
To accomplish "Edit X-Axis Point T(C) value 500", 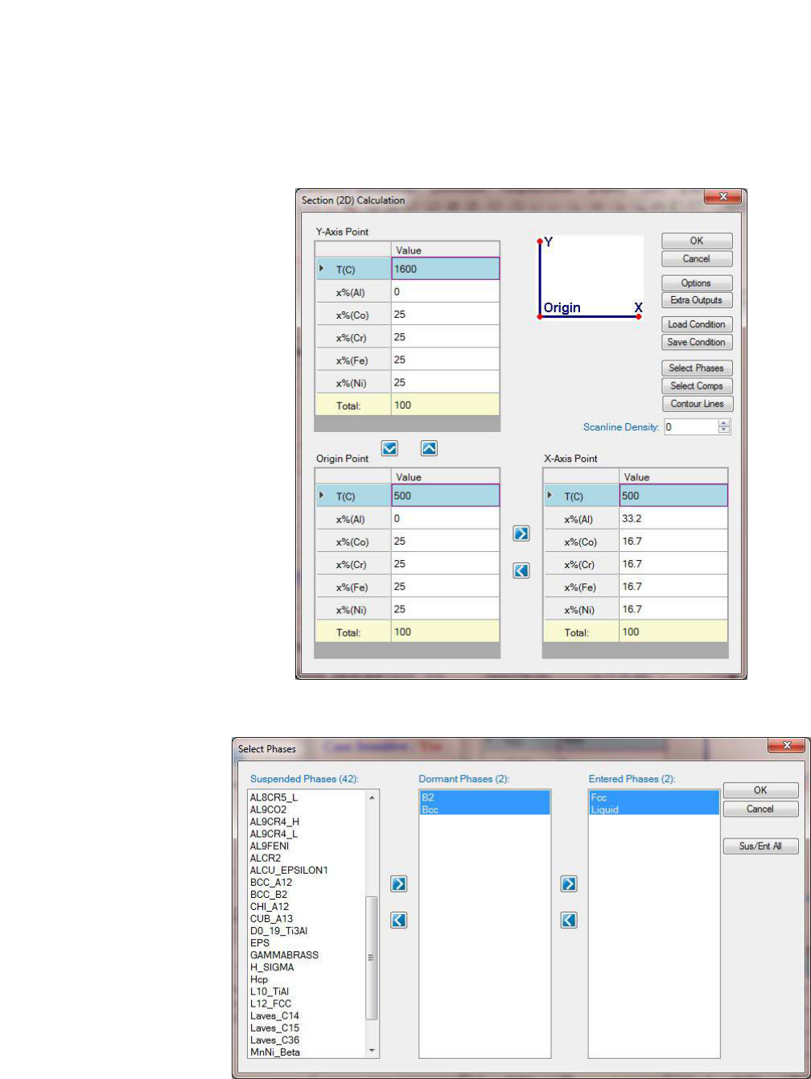I will pyautogui.click(x=673, y=496).
